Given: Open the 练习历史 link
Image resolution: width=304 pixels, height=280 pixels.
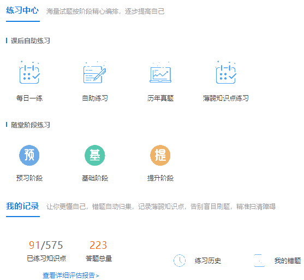Looking at the screenshot, I should point(208,260).
